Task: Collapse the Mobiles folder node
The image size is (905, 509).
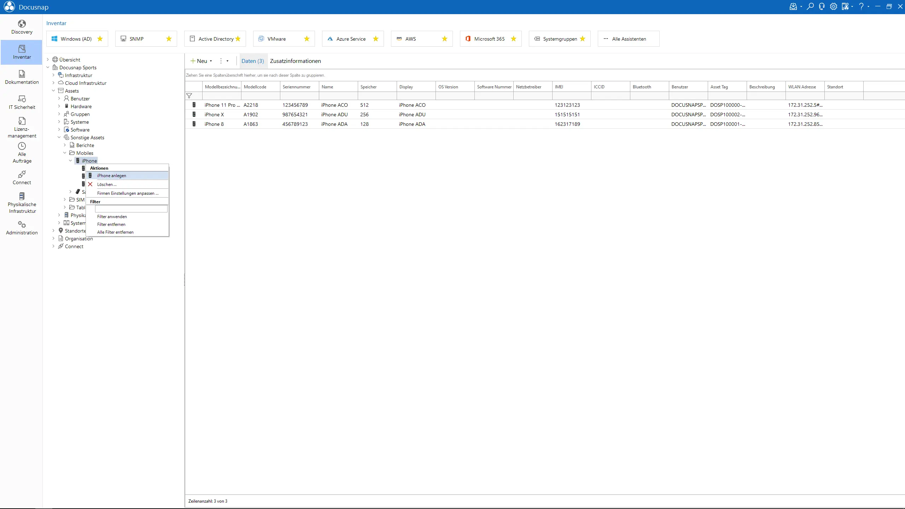Action: 65,153
